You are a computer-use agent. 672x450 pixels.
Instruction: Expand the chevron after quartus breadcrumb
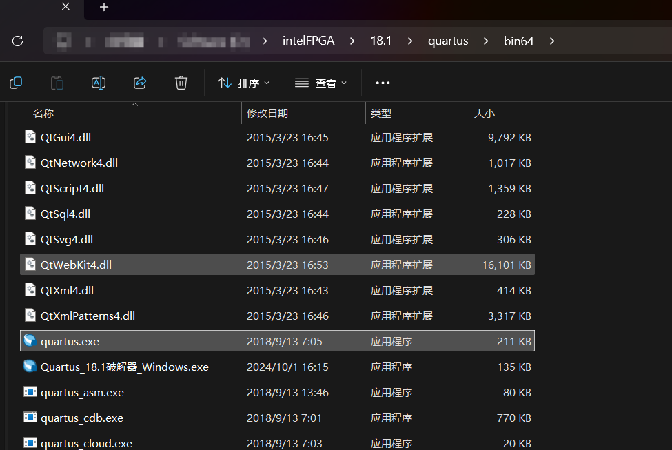pyautogui.click(x=486, y=41)
